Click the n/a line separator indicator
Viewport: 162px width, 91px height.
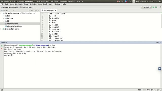click(144, 90)
